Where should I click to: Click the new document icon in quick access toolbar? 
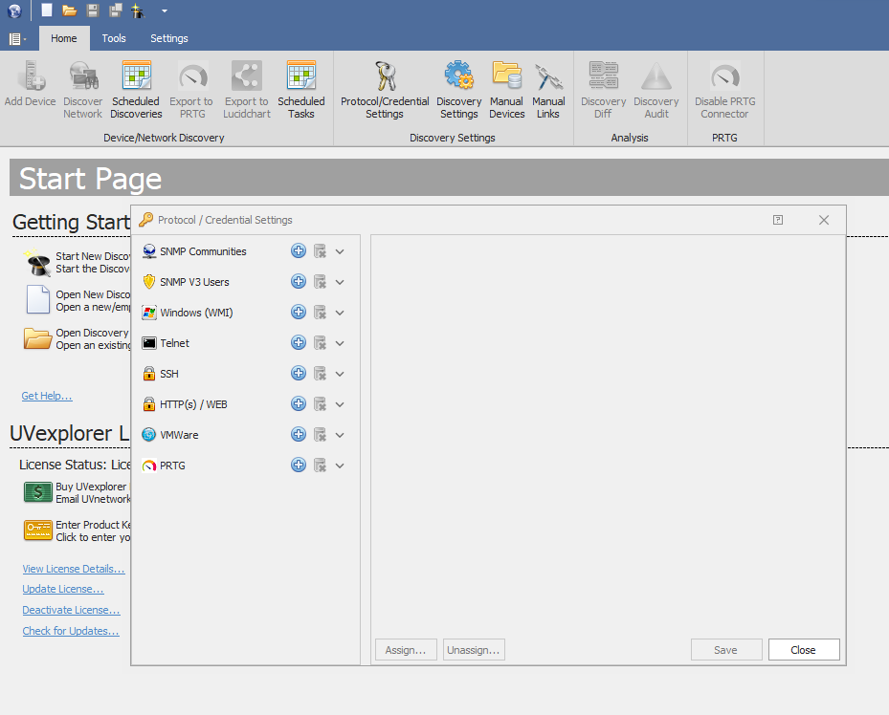click(47, 11)
